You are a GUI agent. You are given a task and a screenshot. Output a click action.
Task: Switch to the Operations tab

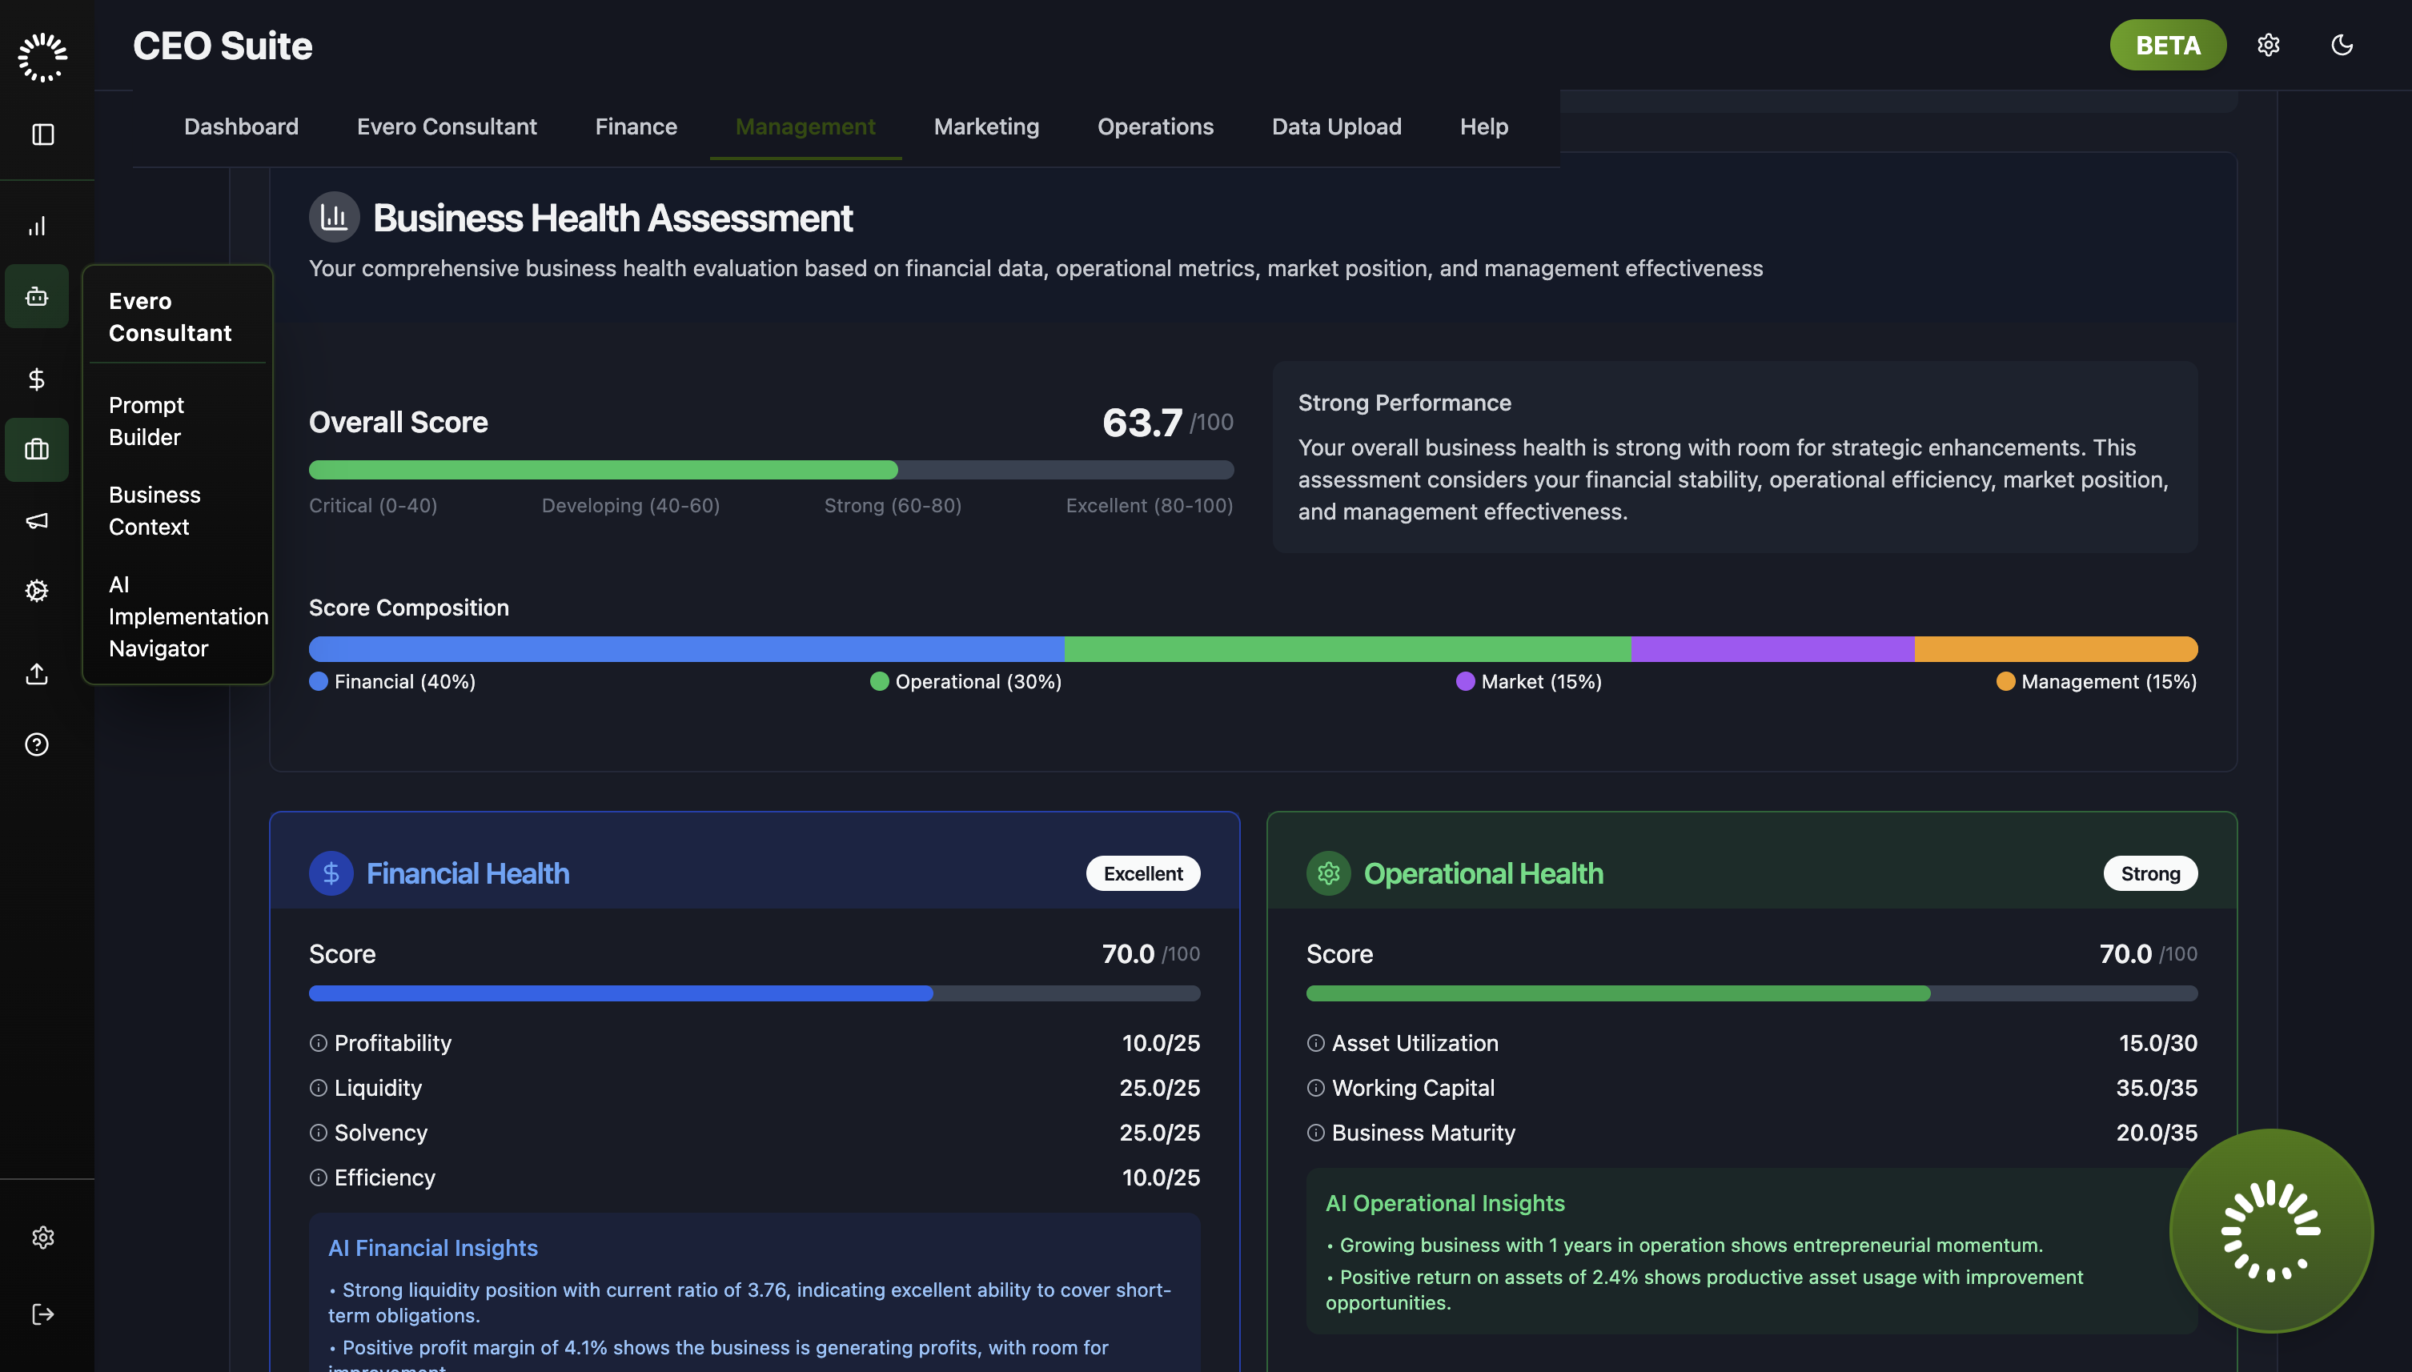1155,126
